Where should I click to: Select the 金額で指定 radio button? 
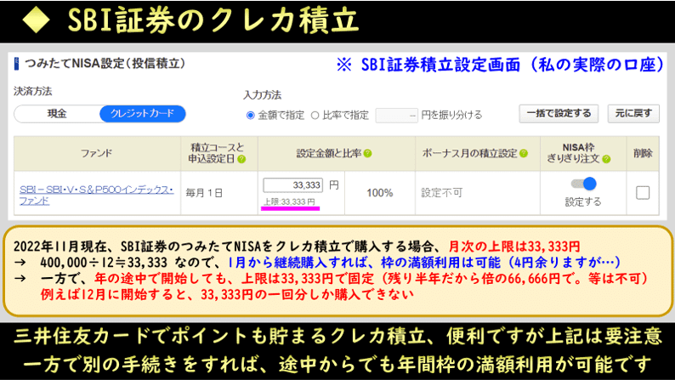click(x=250, y=116)
